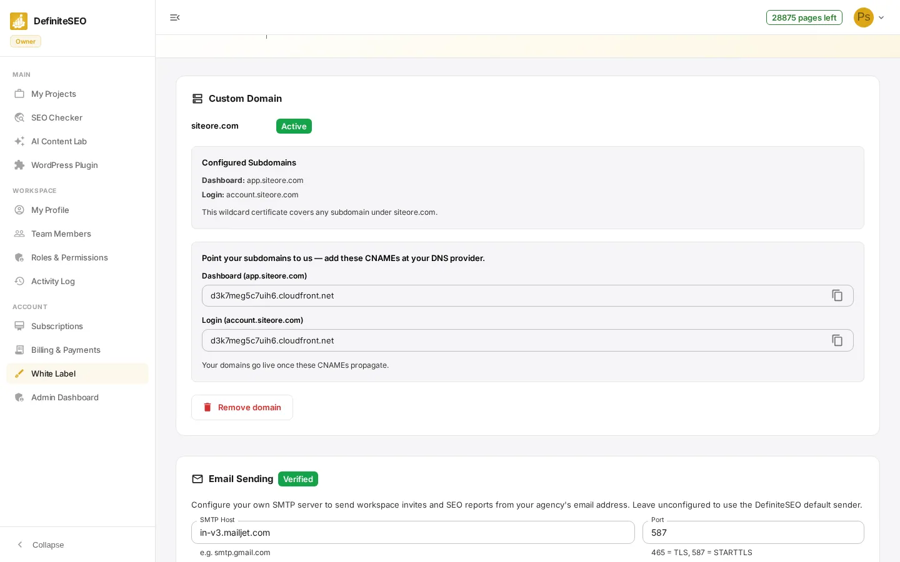Click the 465 = TLS, 587 = STARTTLS hint
This screenshot has width=900, height=562.
[702, 553]
